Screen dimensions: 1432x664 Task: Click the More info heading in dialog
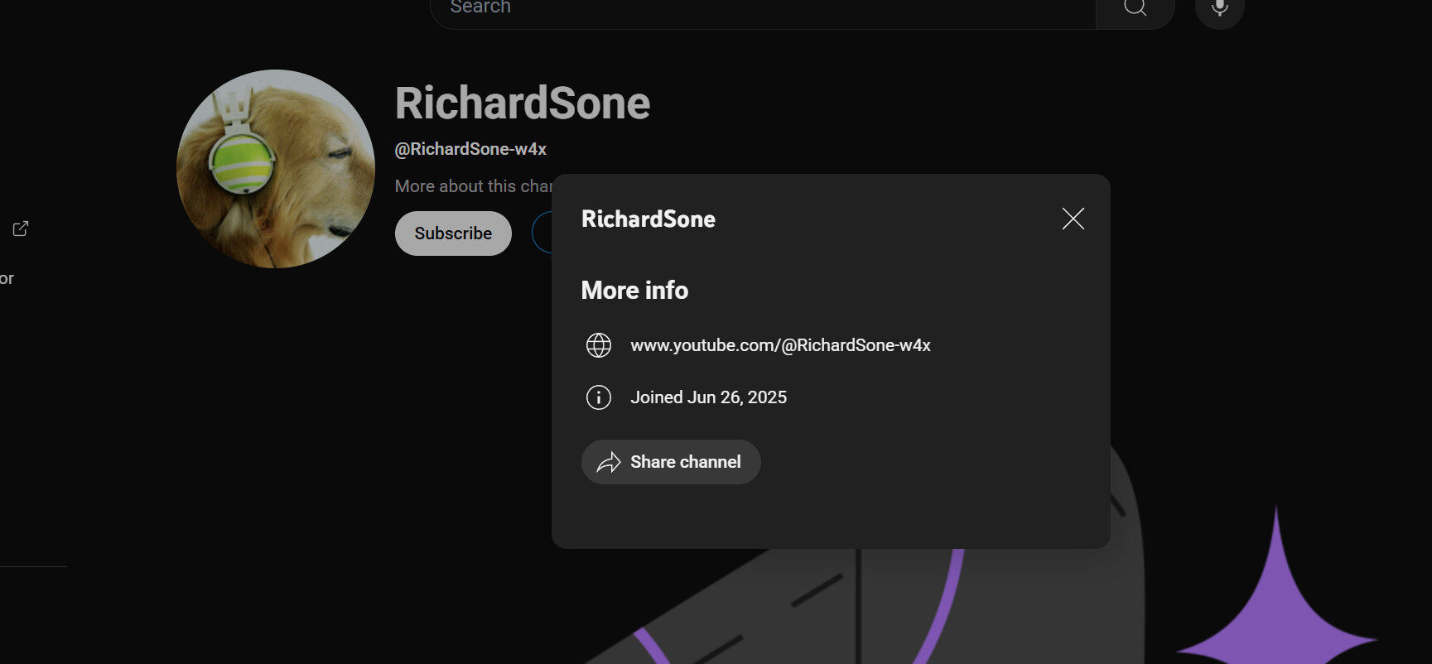(x=634, y=291)
